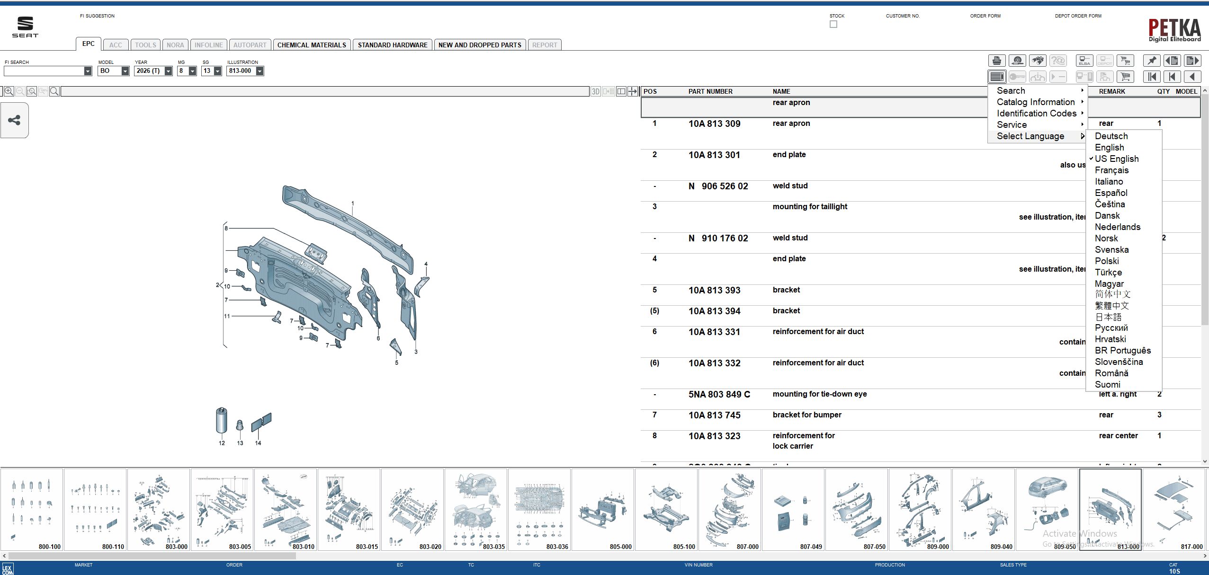Select Deutsch in the language list

pos(1111,136)
